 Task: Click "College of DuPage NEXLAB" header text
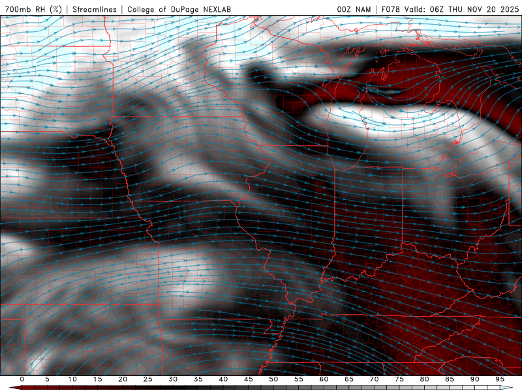coord(179,9)
